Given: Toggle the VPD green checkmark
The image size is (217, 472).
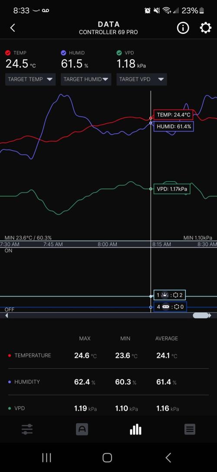Looking at the screenshot, I should coord(119,53).
